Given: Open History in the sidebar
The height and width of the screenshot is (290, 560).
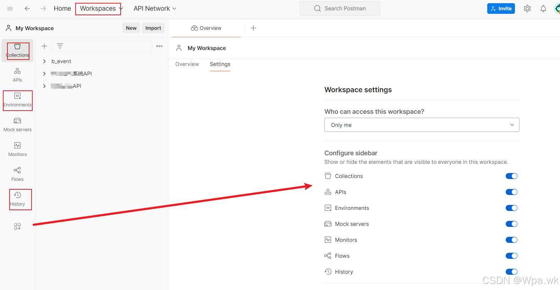Looking at the screenshot, I should pos(17,199).
